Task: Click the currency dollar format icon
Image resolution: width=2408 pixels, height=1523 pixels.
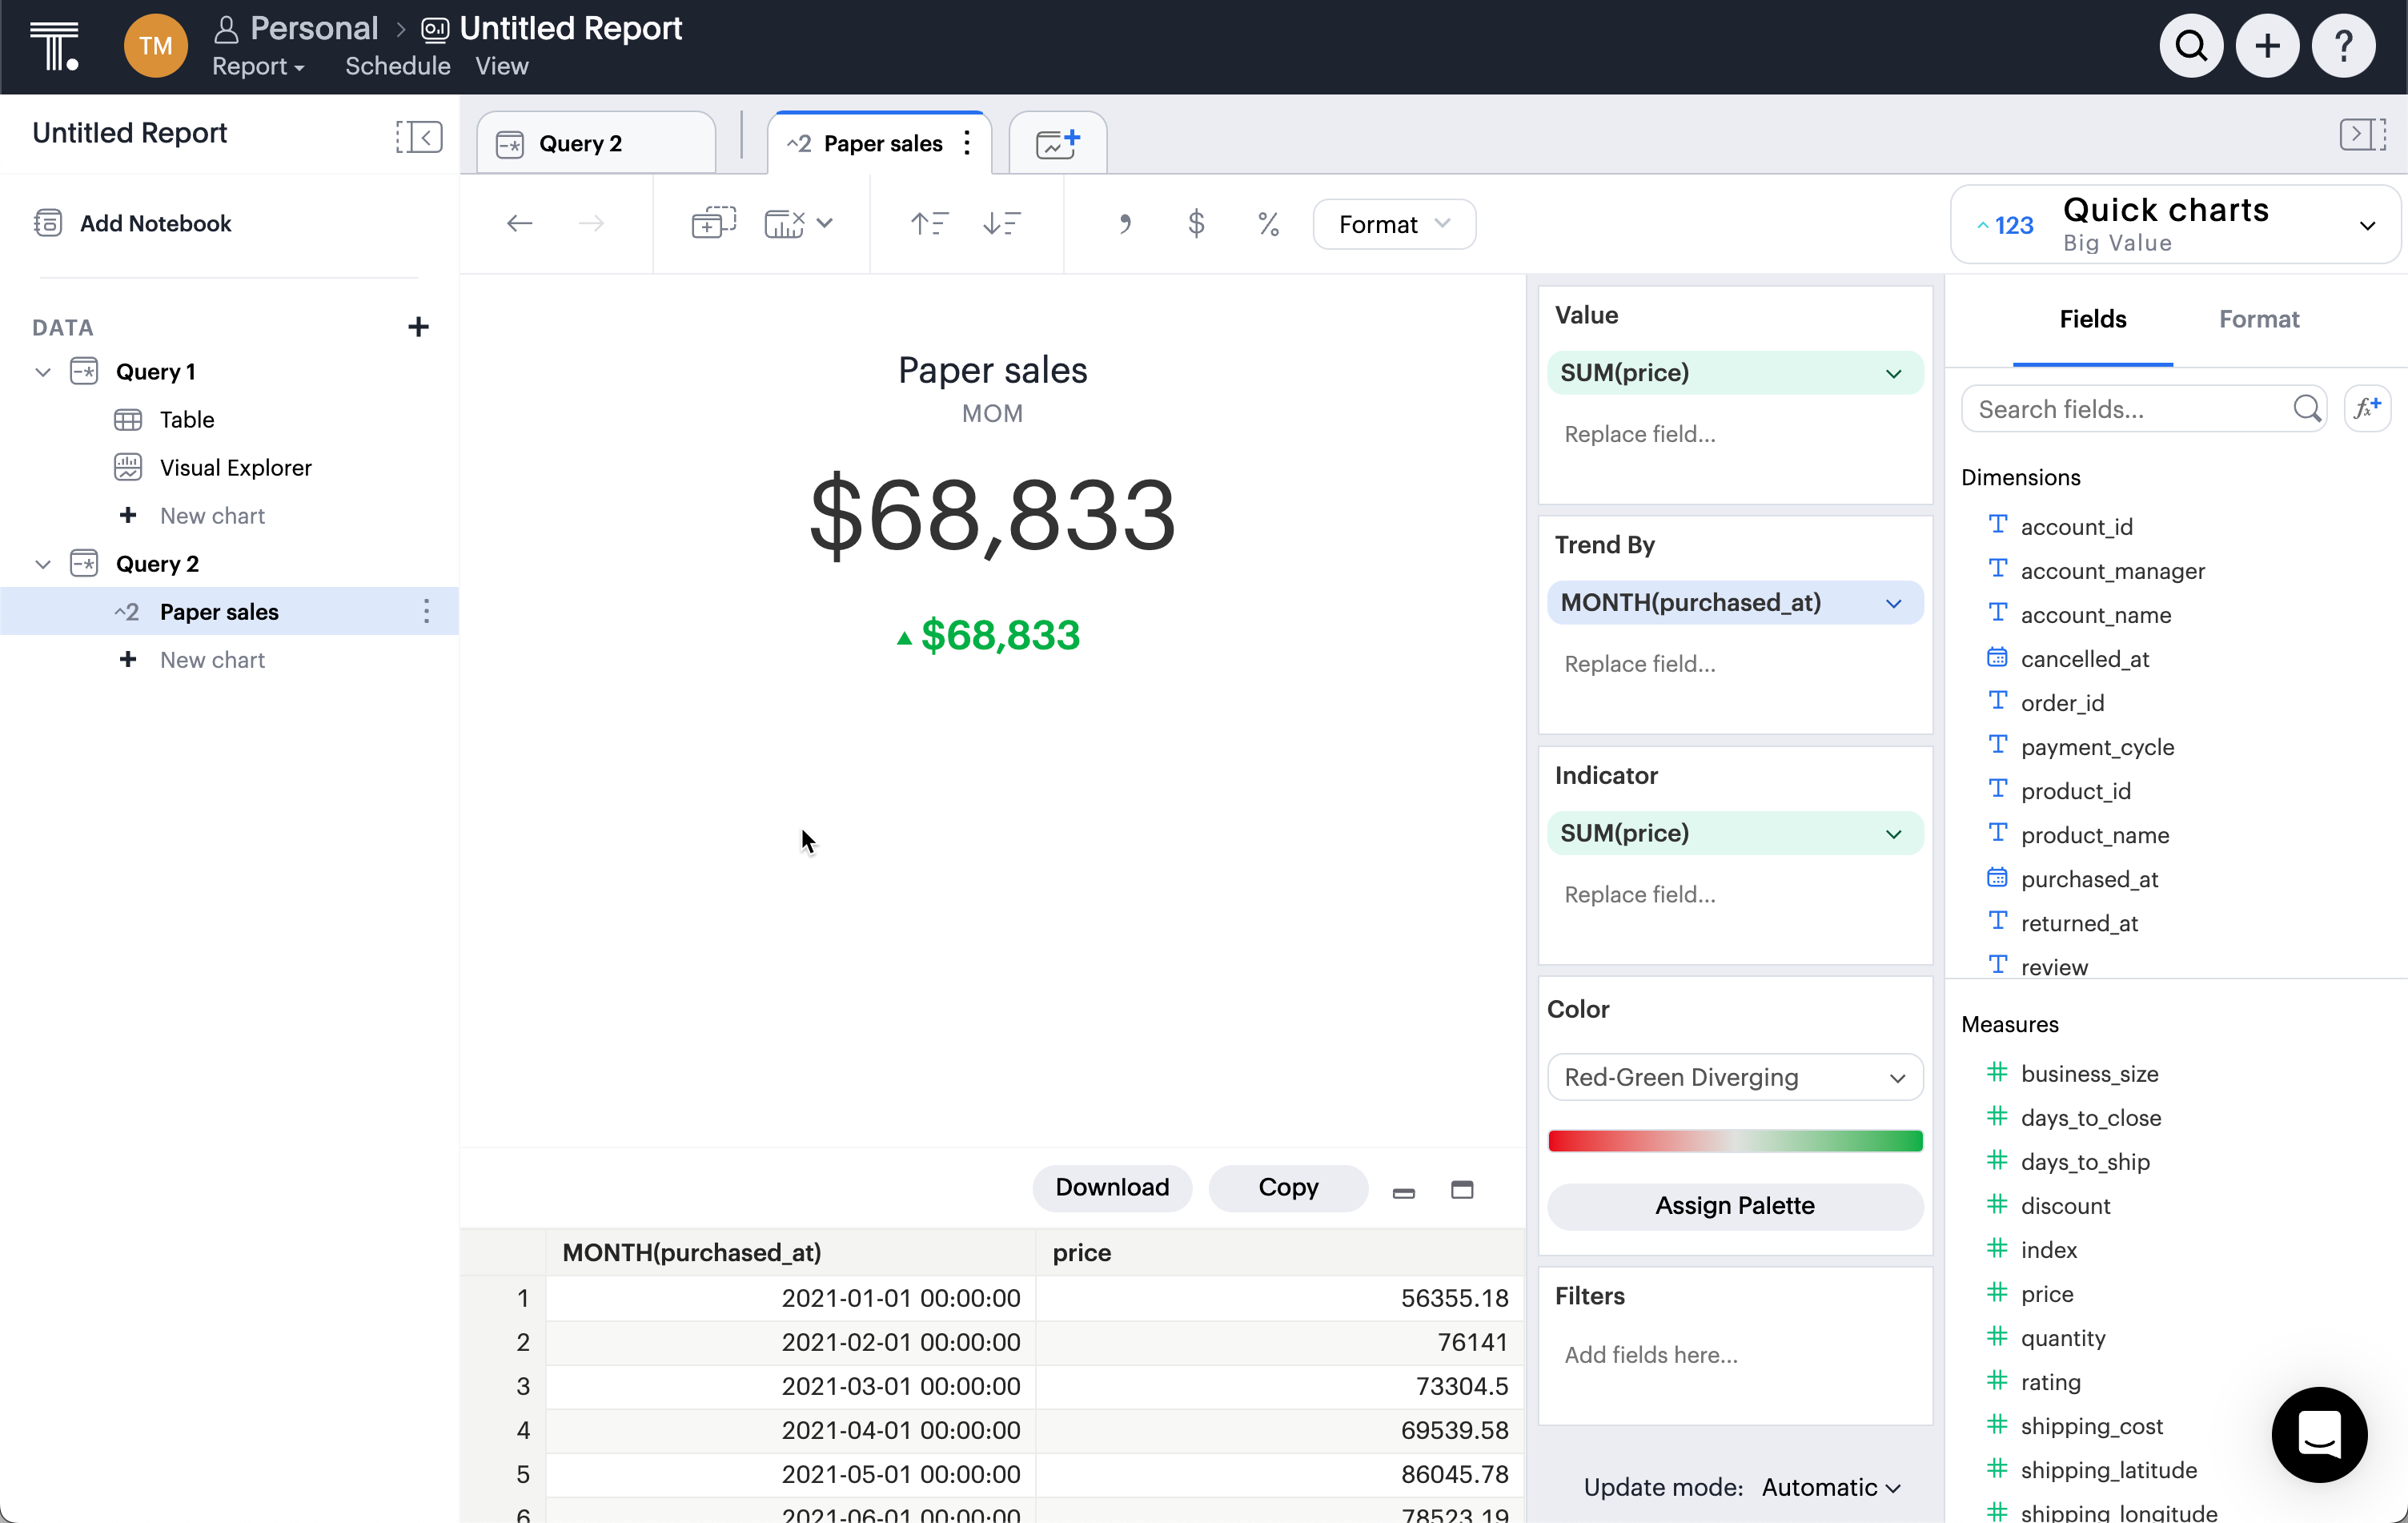Action: point(1196,223)
